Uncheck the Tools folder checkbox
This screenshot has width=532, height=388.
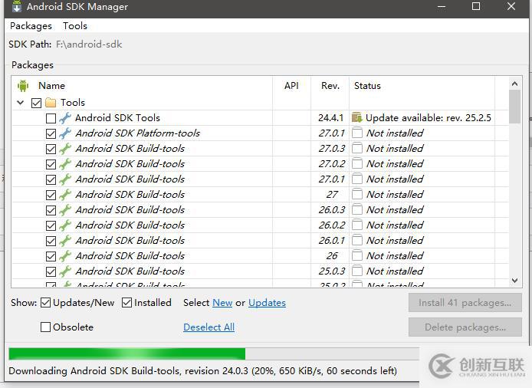pyautogui.click(x=36, y=103)
